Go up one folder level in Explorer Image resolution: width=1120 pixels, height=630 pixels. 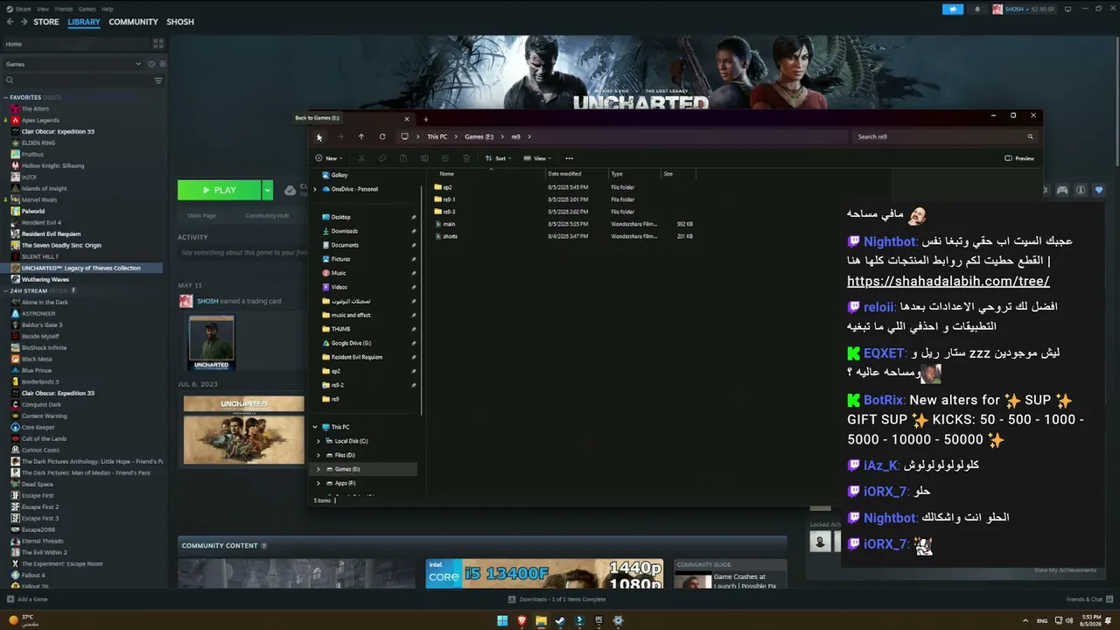(x=361, y=136)
